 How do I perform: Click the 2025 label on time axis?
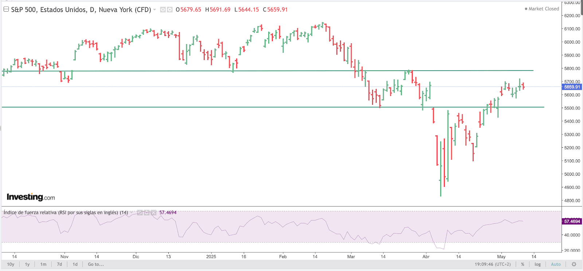coord(211,256)
